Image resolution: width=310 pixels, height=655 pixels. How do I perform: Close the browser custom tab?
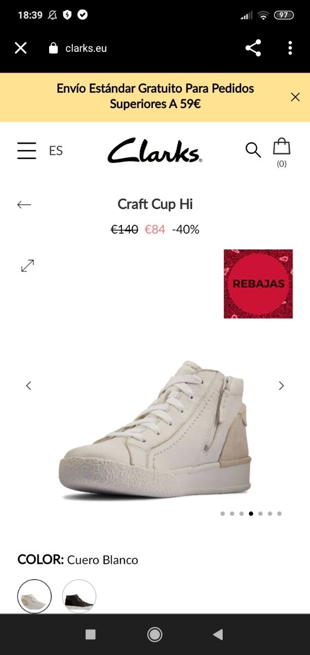21,48
